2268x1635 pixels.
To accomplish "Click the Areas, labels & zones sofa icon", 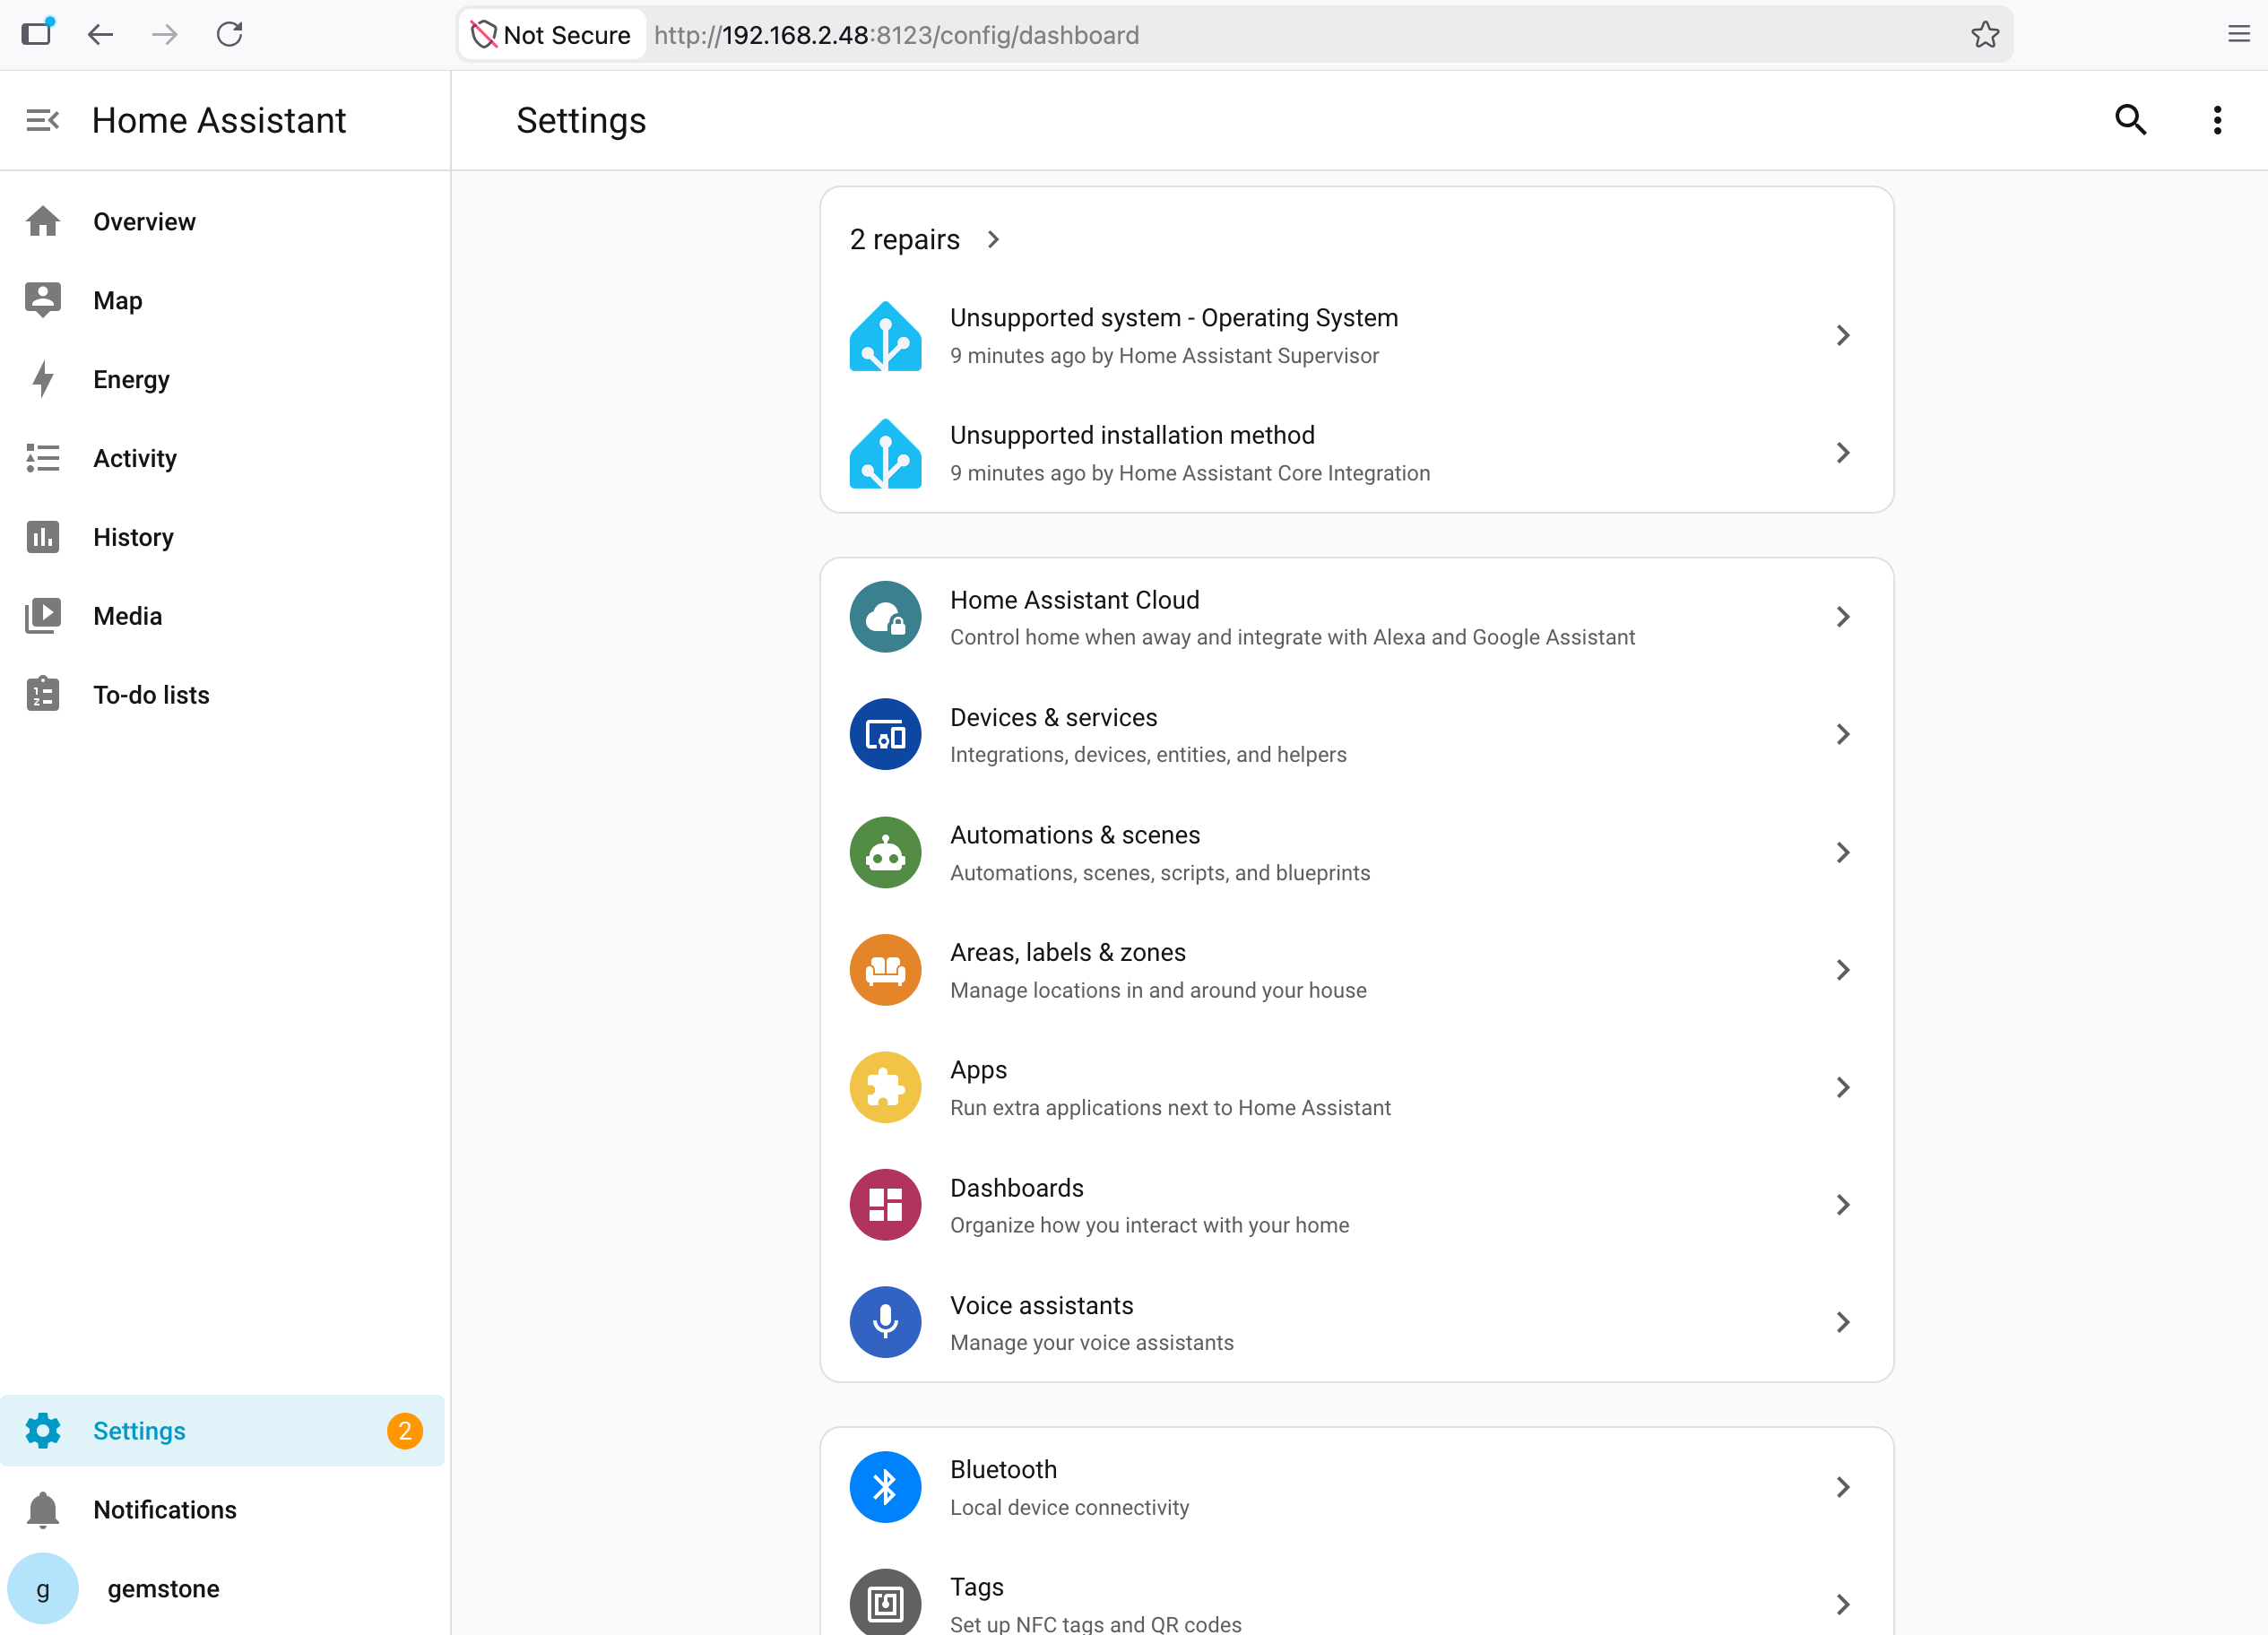I will coord(885,969).
